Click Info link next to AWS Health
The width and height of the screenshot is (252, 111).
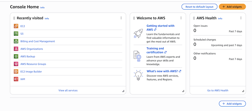pyautogui.click(x=220, y=18)
